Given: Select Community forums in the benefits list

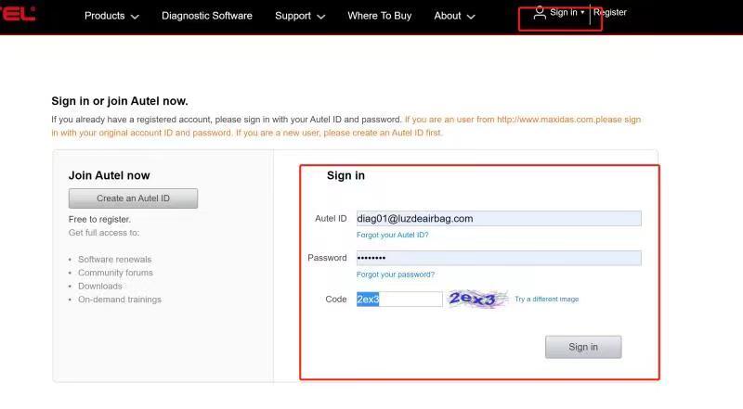Looking at the screenshot, I should pyautogui.click(x=115, y=273).
